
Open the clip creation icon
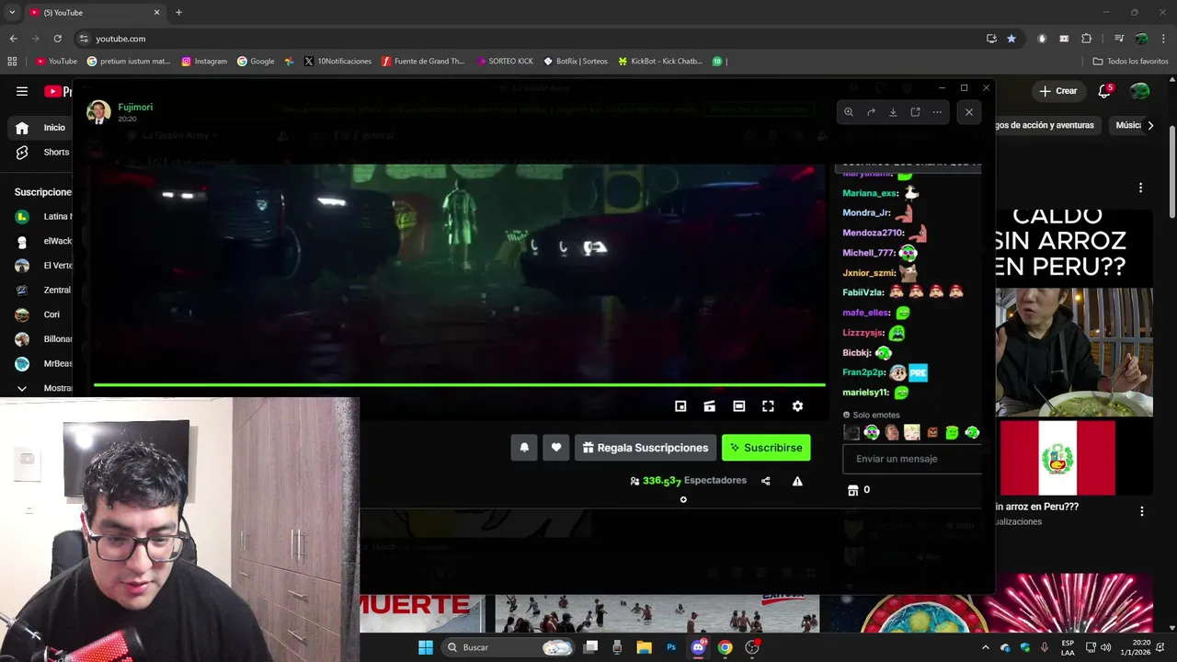coord(709,406)
